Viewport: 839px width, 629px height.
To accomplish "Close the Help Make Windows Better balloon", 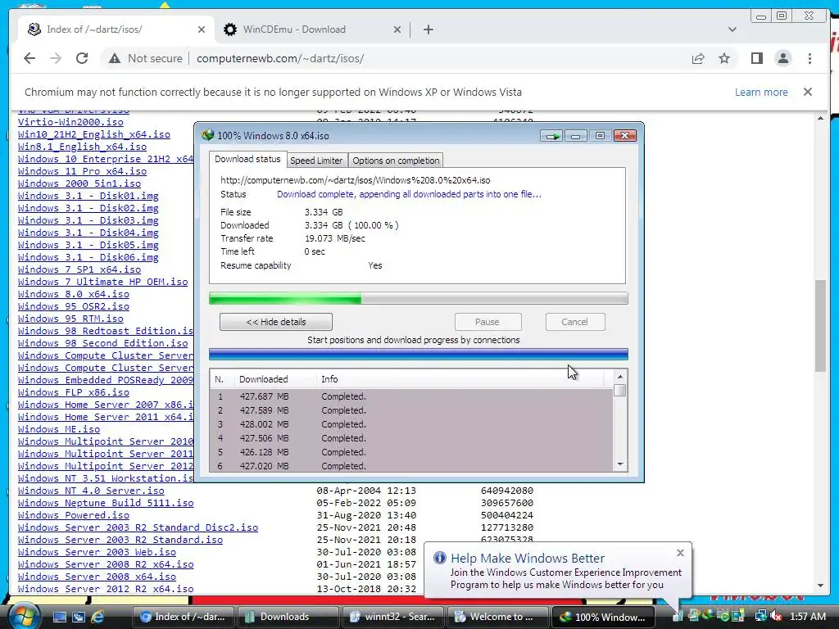I will tap(680, 553).
